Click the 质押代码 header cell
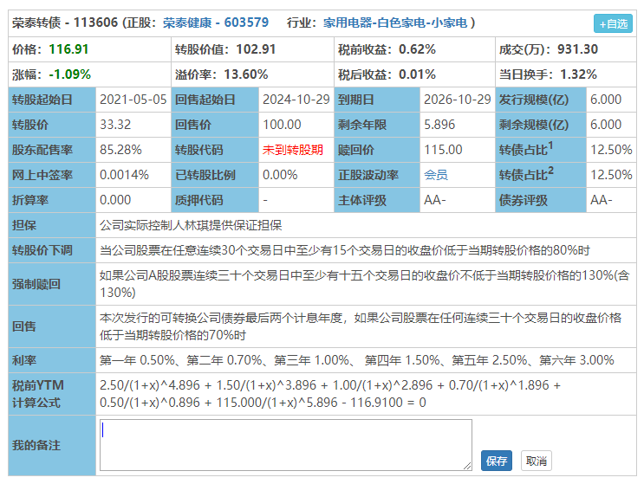 [214, 200]
